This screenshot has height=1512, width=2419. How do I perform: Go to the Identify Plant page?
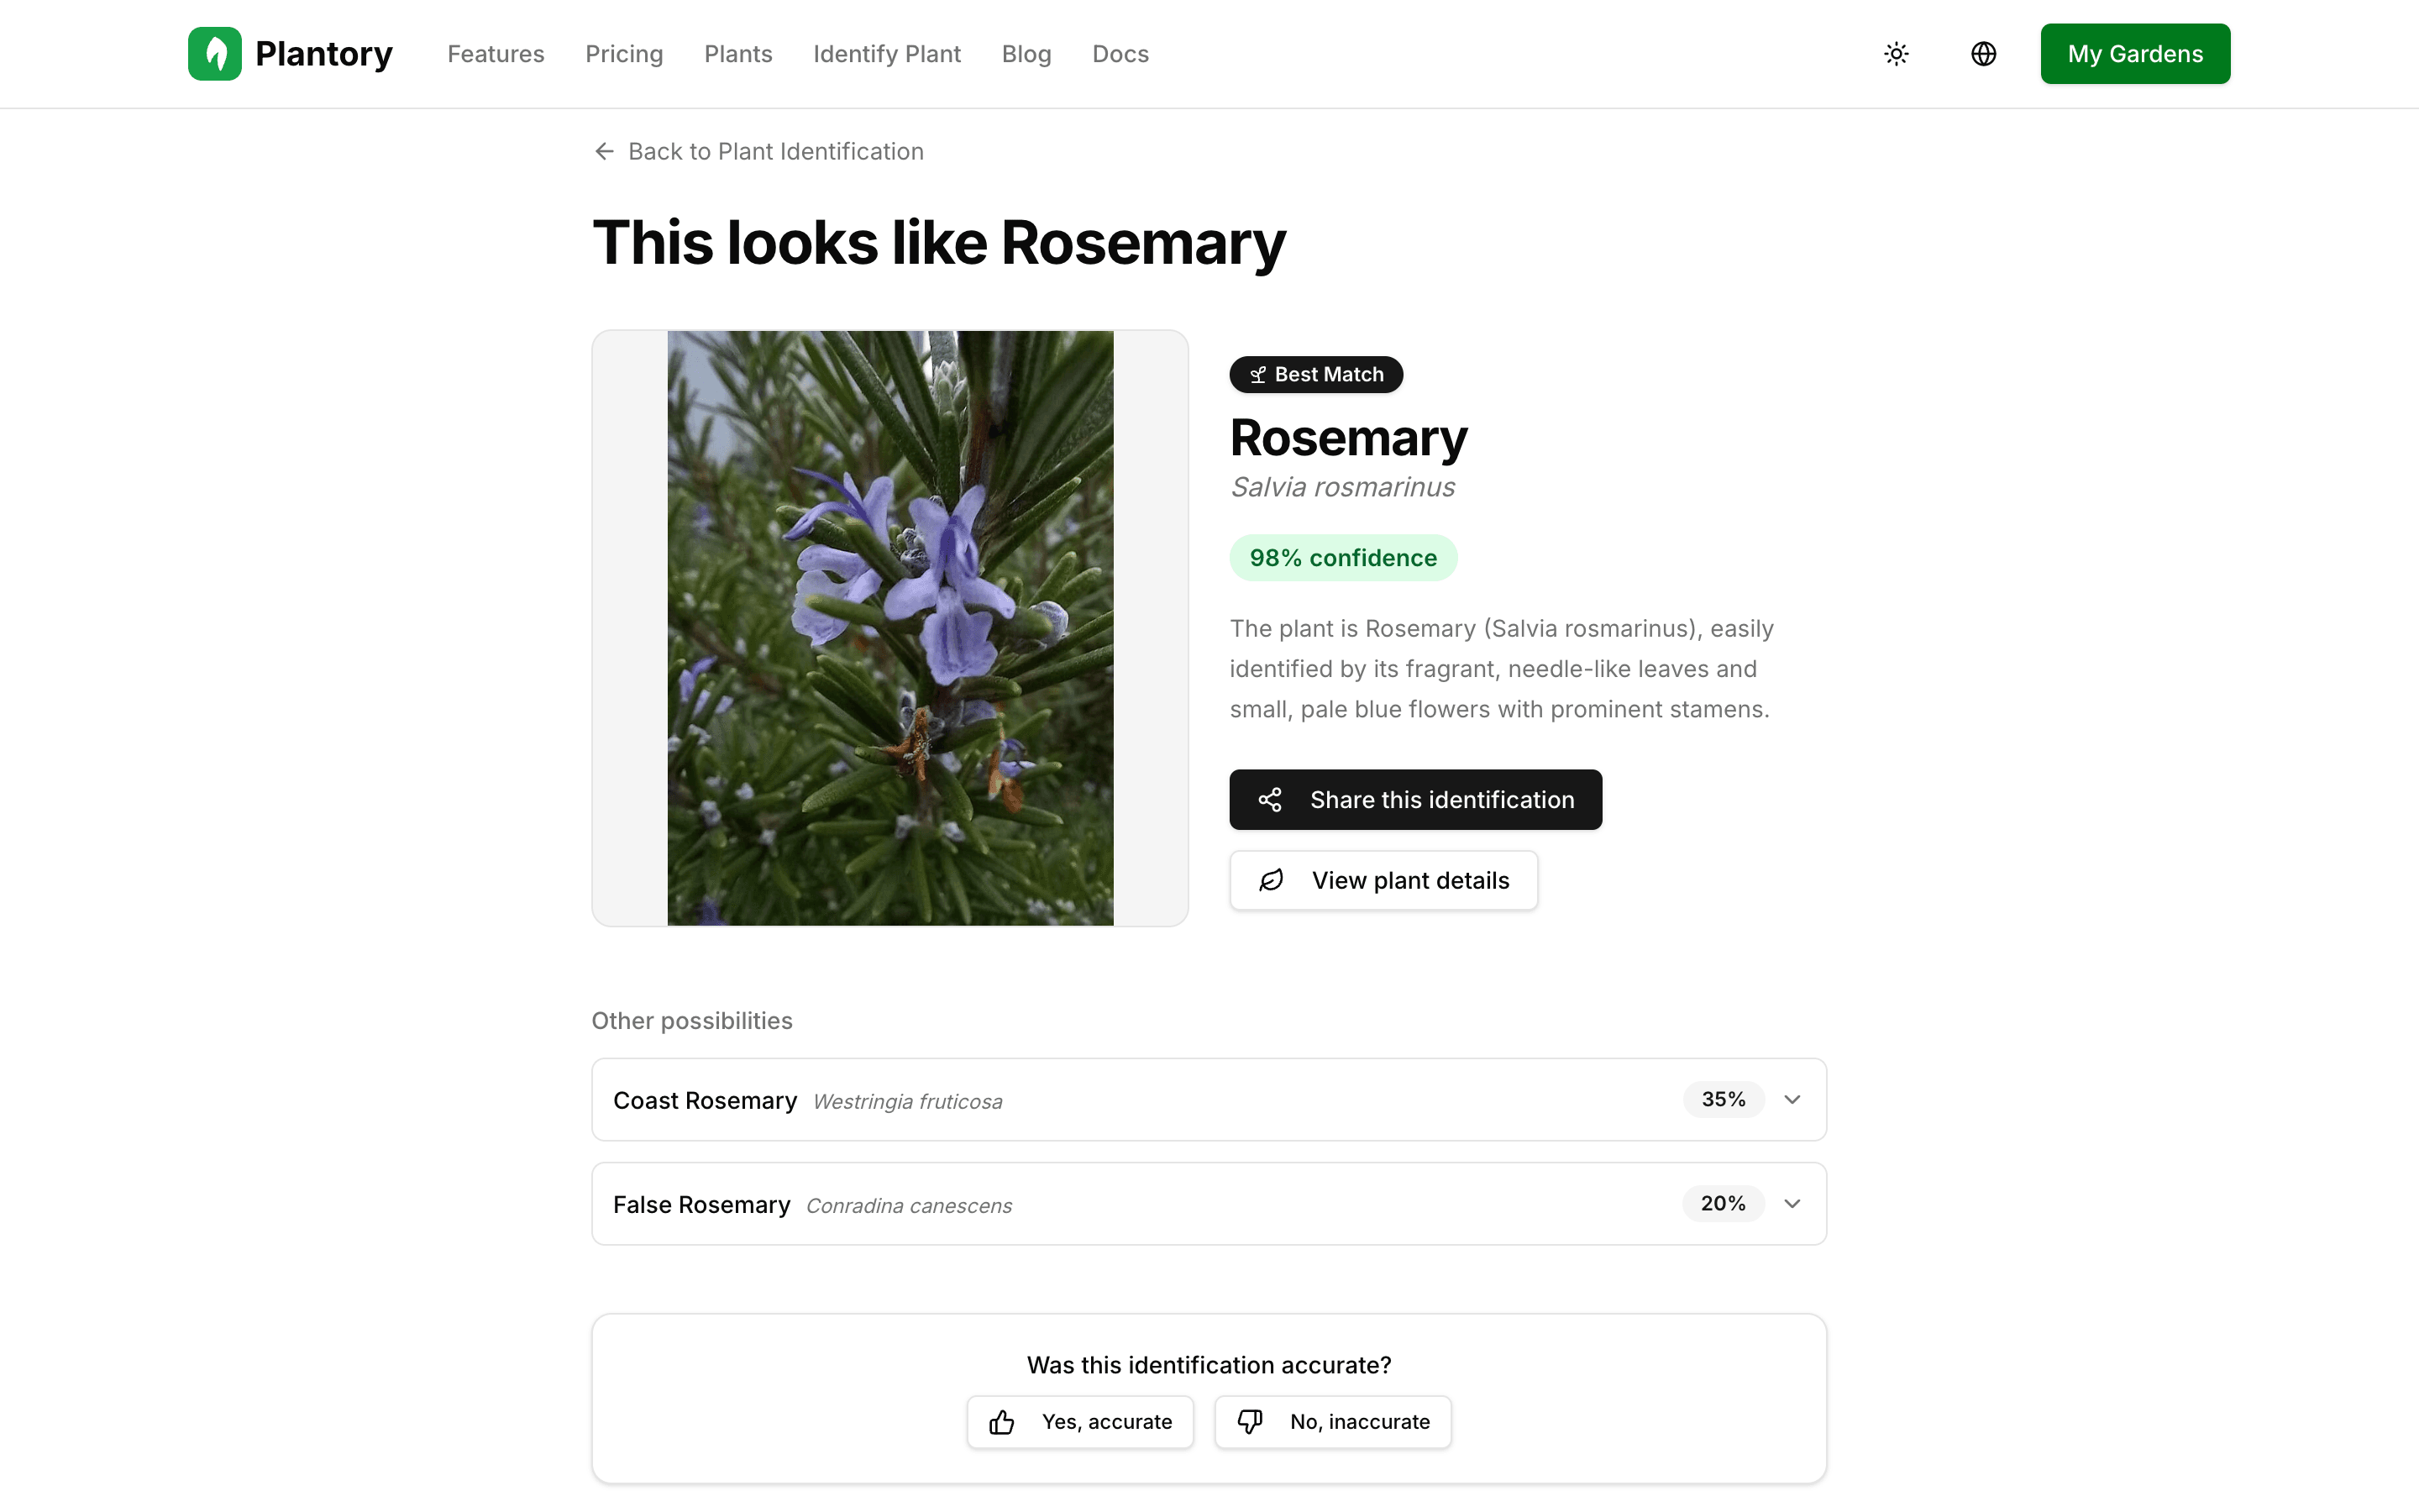pyautogui.click(x=887, y=54)
